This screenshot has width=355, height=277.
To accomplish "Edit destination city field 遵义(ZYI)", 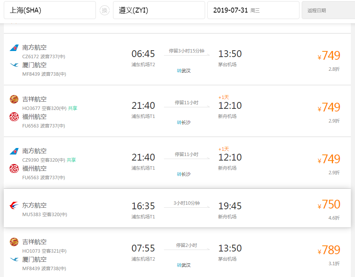I will coord(159,10).
